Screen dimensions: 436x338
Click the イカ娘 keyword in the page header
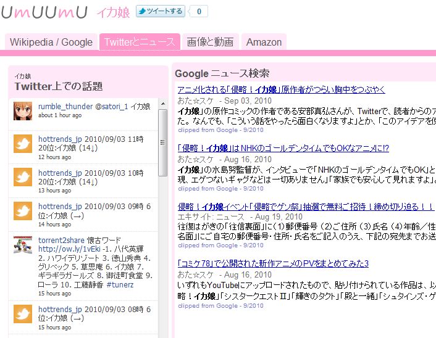click(x=114, y=13)
